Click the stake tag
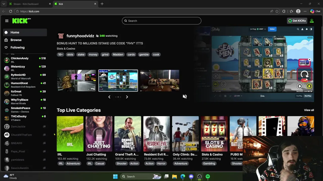Image resolution: width=323 pixels, height=181 pixels. (x=81, y=55)
